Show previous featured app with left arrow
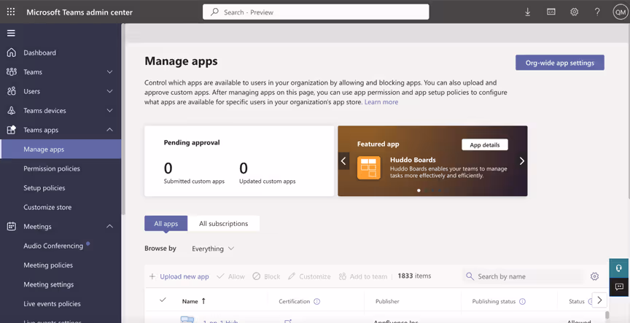 pyautogui.click(x=343, y=161)
